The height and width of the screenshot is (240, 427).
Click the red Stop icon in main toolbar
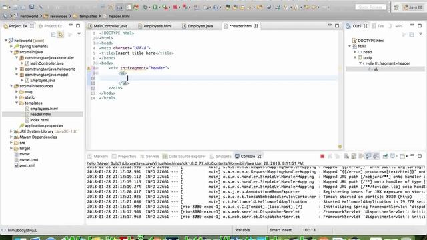tap(175, 7)
